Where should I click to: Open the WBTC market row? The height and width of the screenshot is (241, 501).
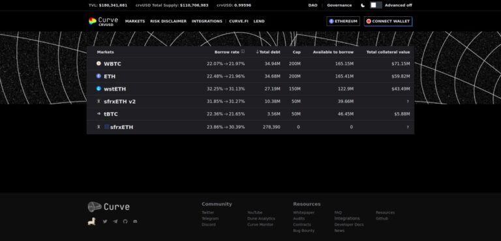click(250, 64)
